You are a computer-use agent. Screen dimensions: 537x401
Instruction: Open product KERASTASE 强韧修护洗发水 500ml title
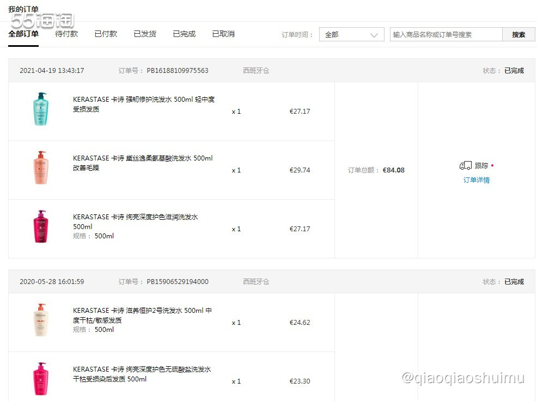[144, 104]
